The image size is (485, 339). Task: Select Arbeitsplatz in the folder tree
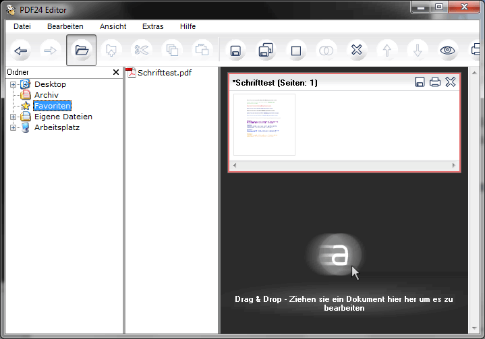(57, 127)
